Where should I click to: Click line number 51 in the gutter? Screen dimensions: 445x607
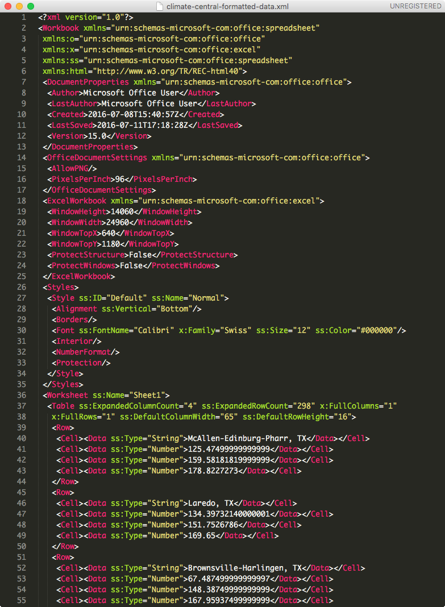click(x=22, y=557)
